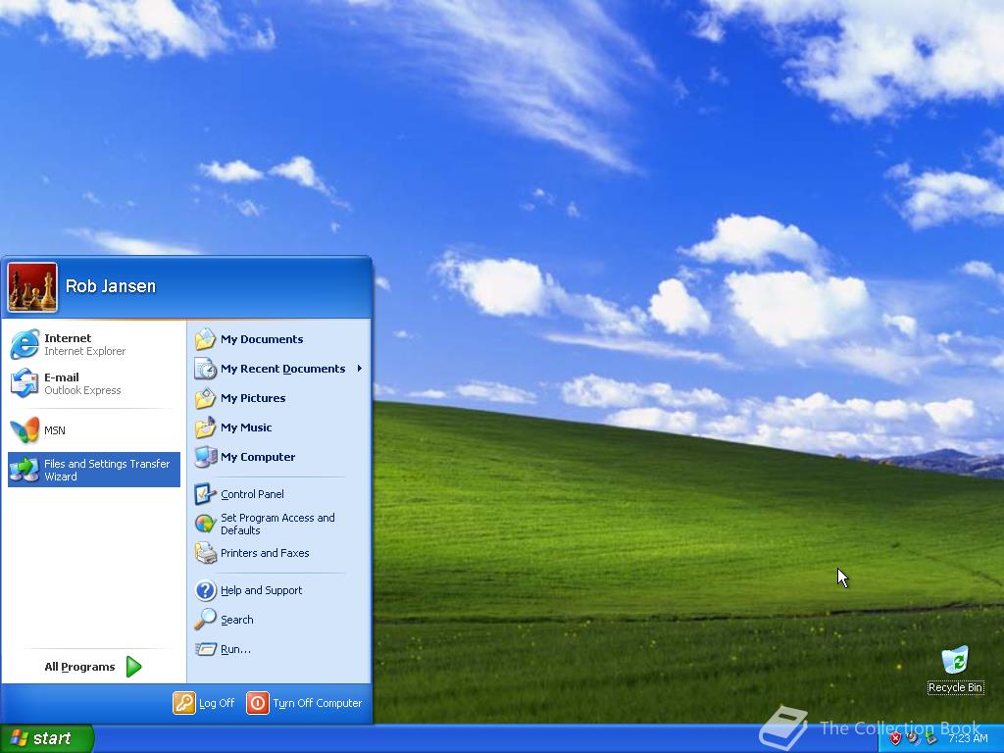Click the Safely Remove Hardware tray icon
Image resolution: width=1004 pixels, height=753 pixels.
tap(930, 739)
